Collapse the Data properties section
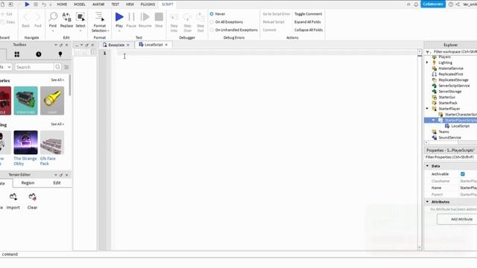The image size is (477, 268). click(x=427, y=166)
